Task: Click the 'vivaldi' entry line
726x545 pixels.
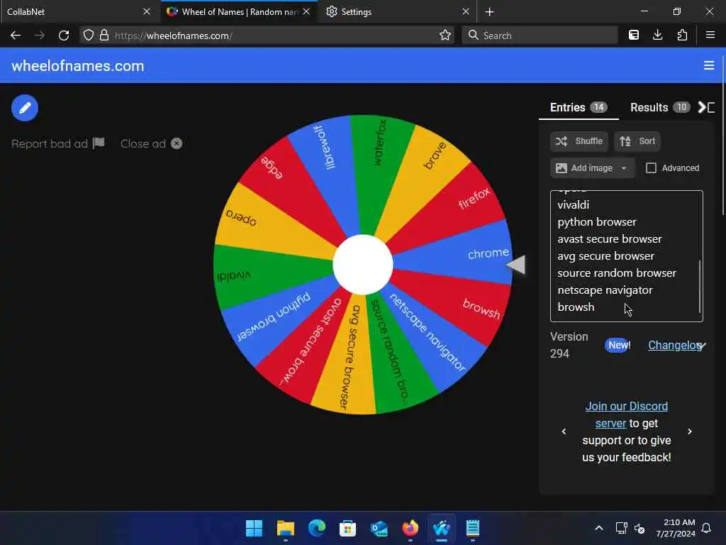Action: [573, 205]
